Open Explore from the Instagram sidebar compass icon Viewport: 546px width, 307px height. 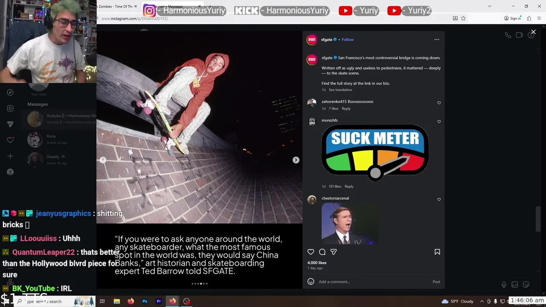click(x=10, y=93)
